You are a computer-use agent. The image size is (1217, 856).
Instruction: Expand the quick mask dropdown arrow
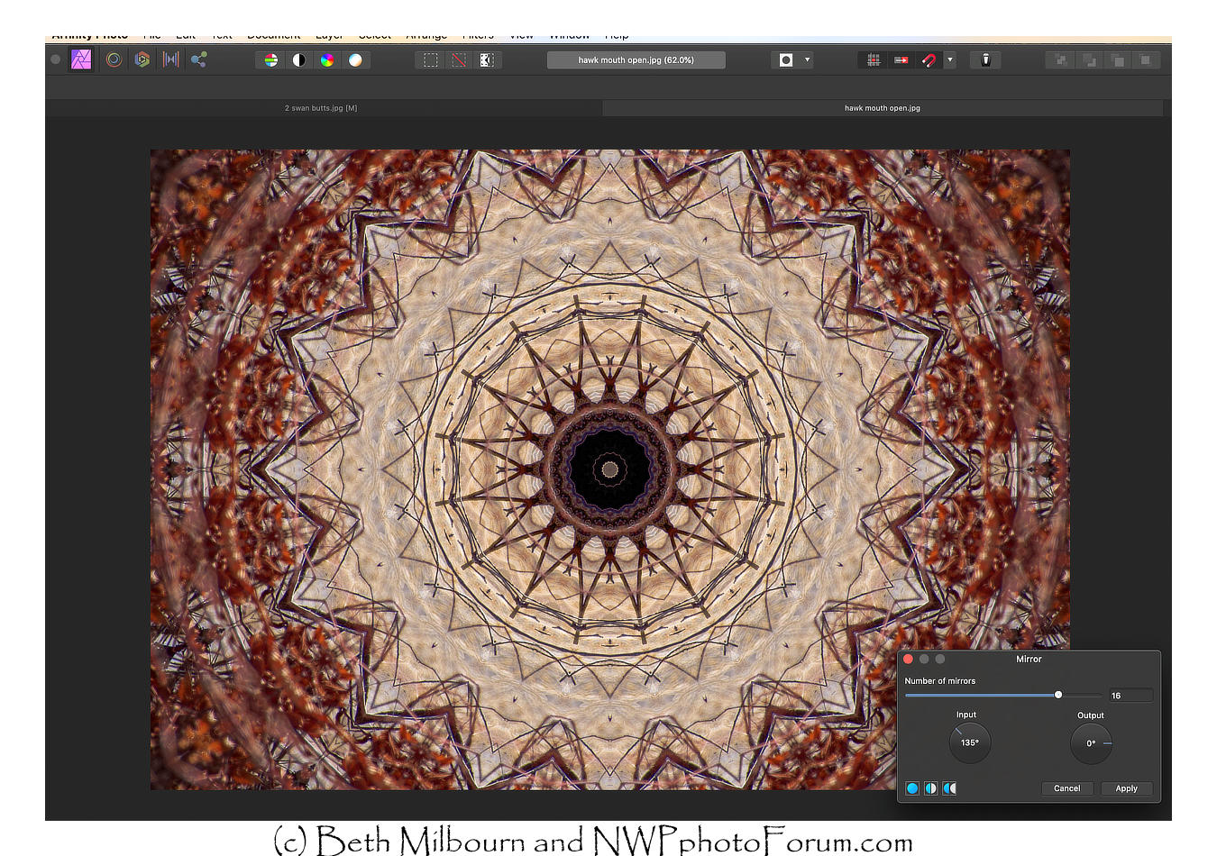(x=807, y=60)
